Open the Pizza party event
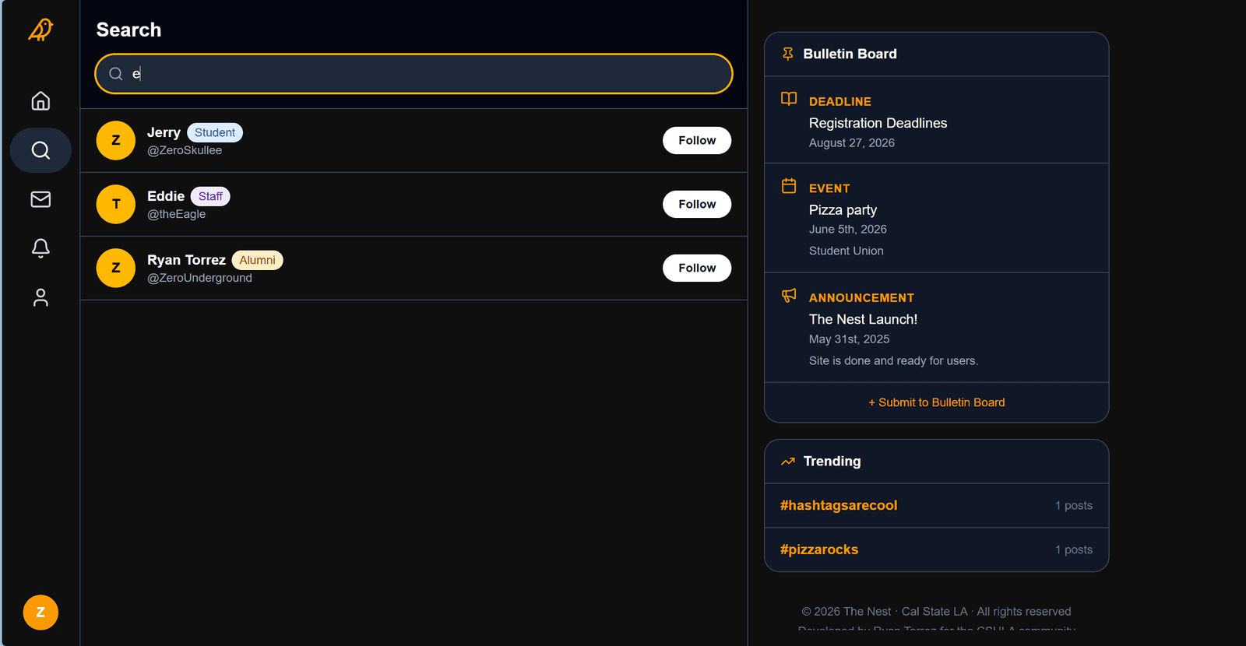 (843, 210)
